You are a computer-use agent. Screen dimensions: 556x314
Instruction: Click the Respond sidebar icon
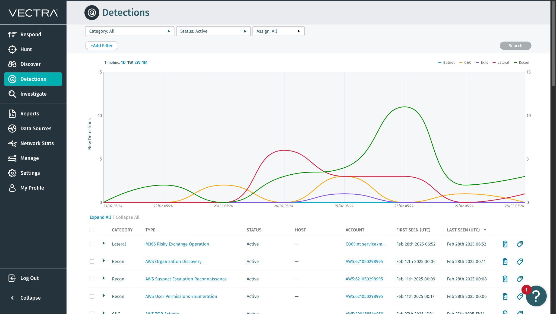pyautogui.click(x=12, y=34)
